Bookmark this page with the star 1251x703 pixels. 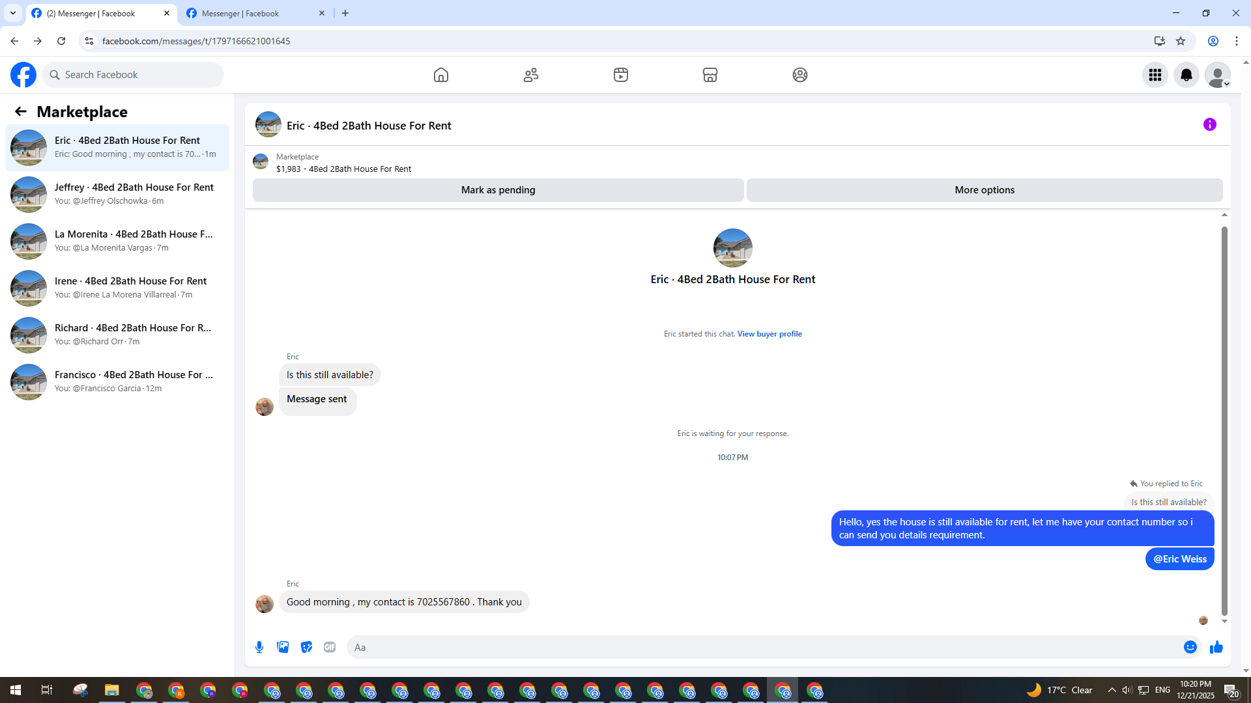[x=1181, y=41]
